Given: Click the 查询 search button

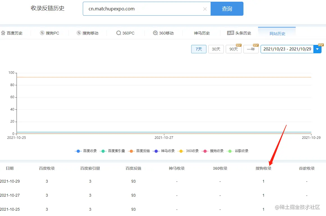Looking at the screenshot, I should tap(227, 9).
